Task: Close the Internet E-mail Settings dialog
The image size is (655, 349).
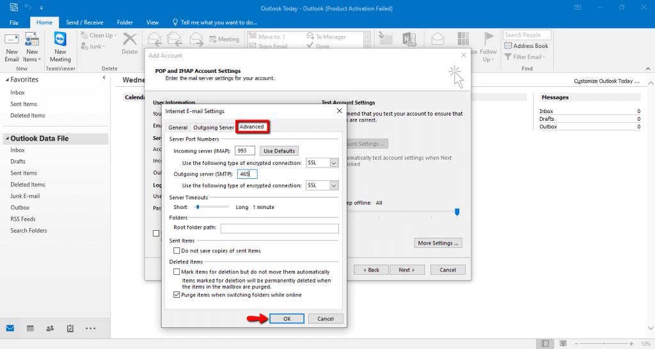Action: [339, 111]
